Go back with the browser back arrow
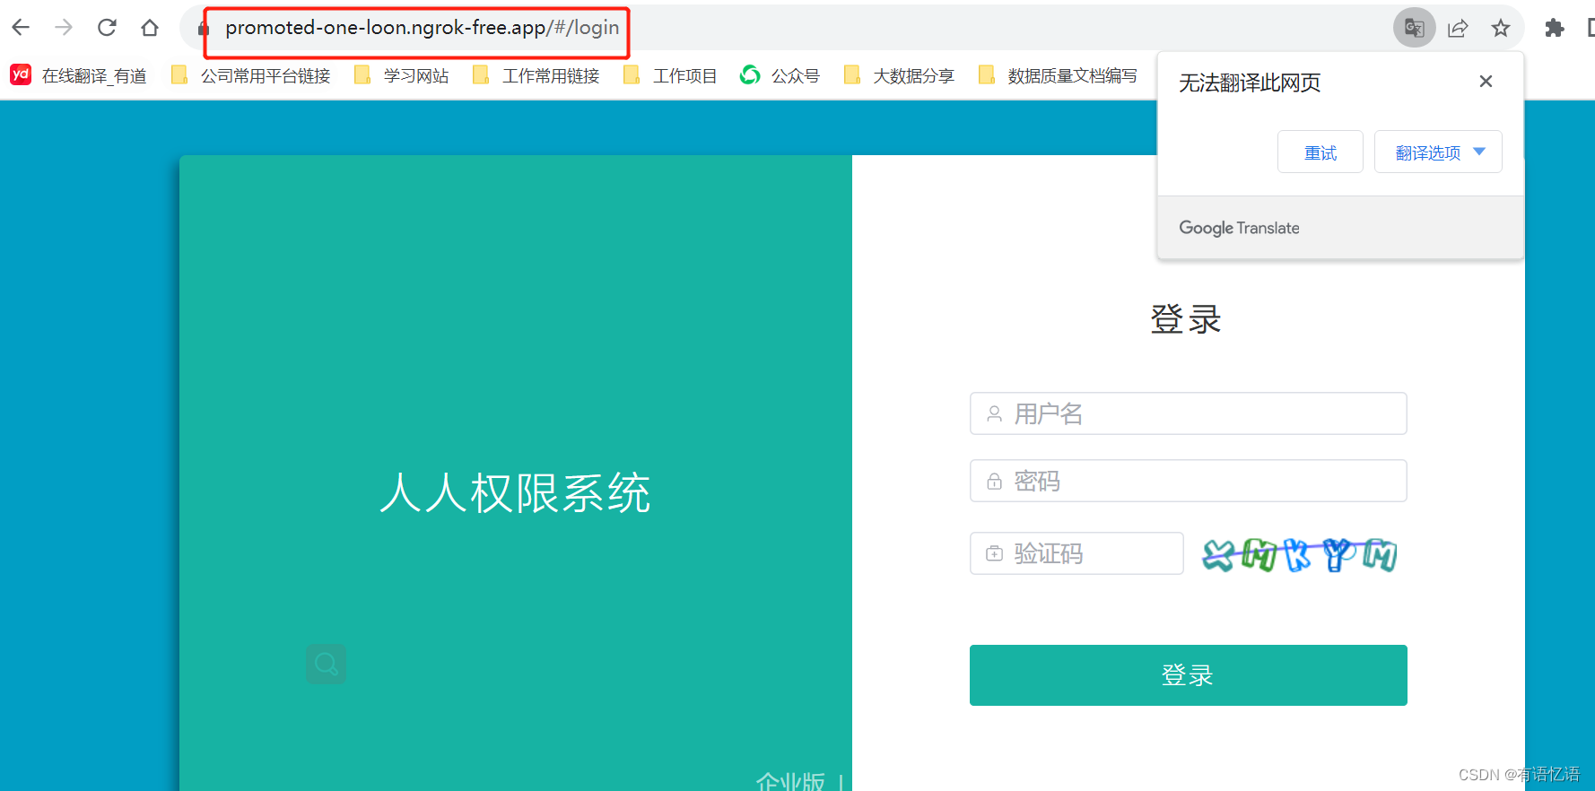The width and height of the screenshot is (1595, 791). pyautogui.click(x=21, y=28)
